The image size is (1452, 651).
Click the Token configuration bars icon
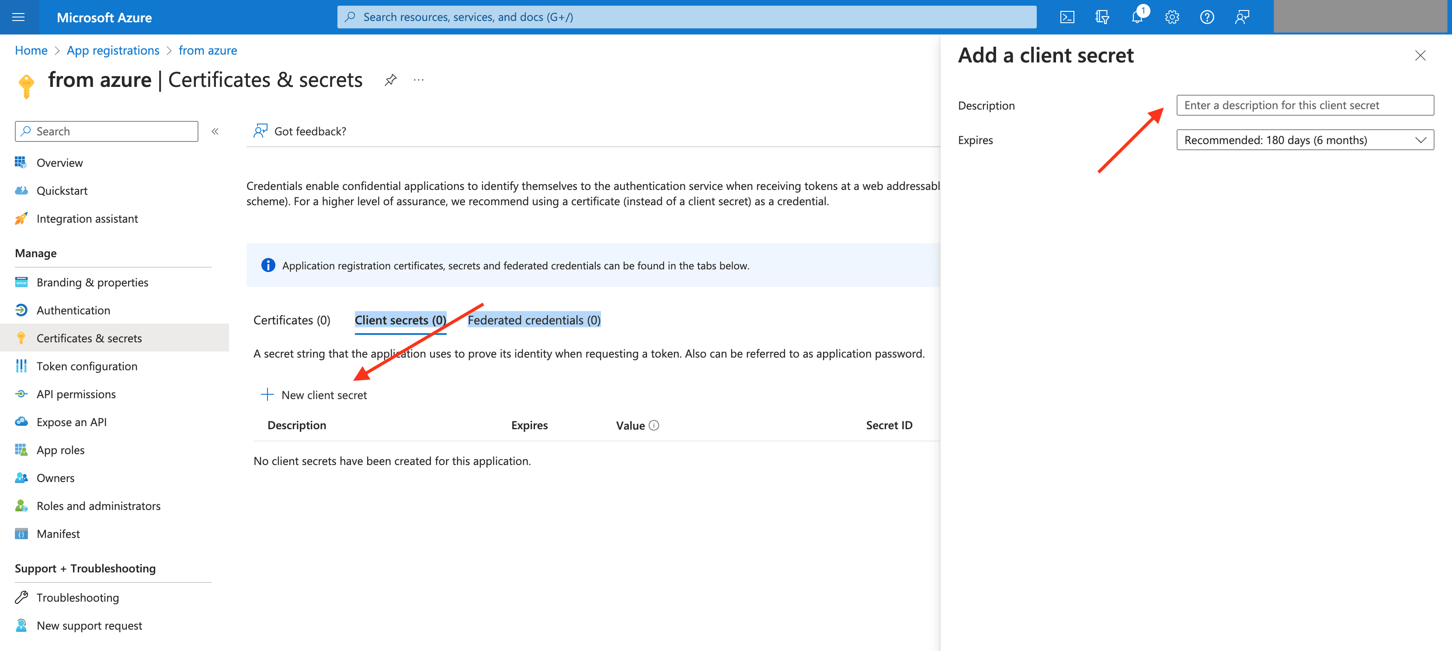click(x=21, y=366)
